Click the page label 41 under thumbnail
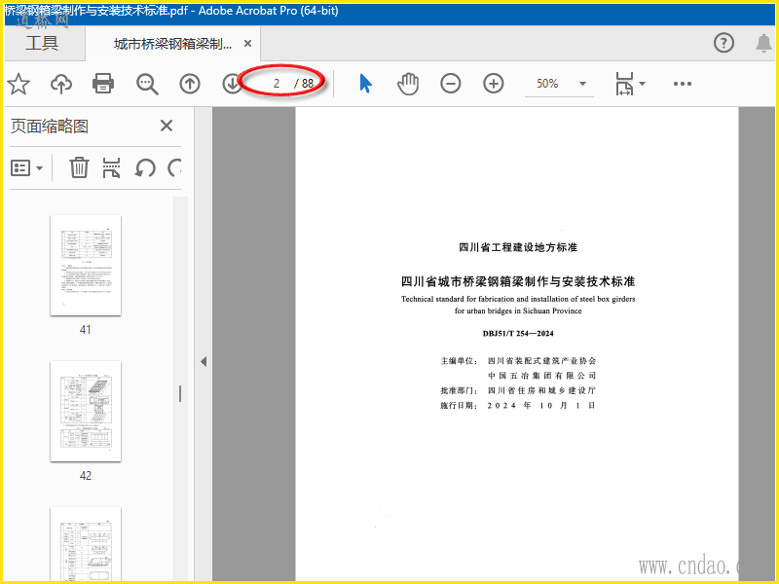This screenshot has height=584, width=779. pos(86,330)
